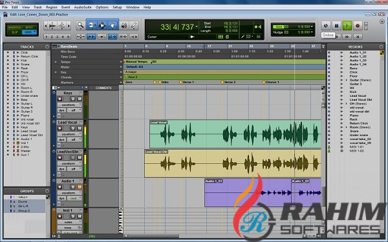Select the Drums group in Groups
This screenshot has width=388, height=242.
click(x=23, y=202)
